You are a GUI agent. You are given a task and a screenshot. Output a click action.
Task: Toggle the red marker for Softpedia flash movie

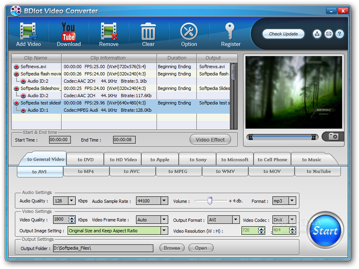(16, 74)
